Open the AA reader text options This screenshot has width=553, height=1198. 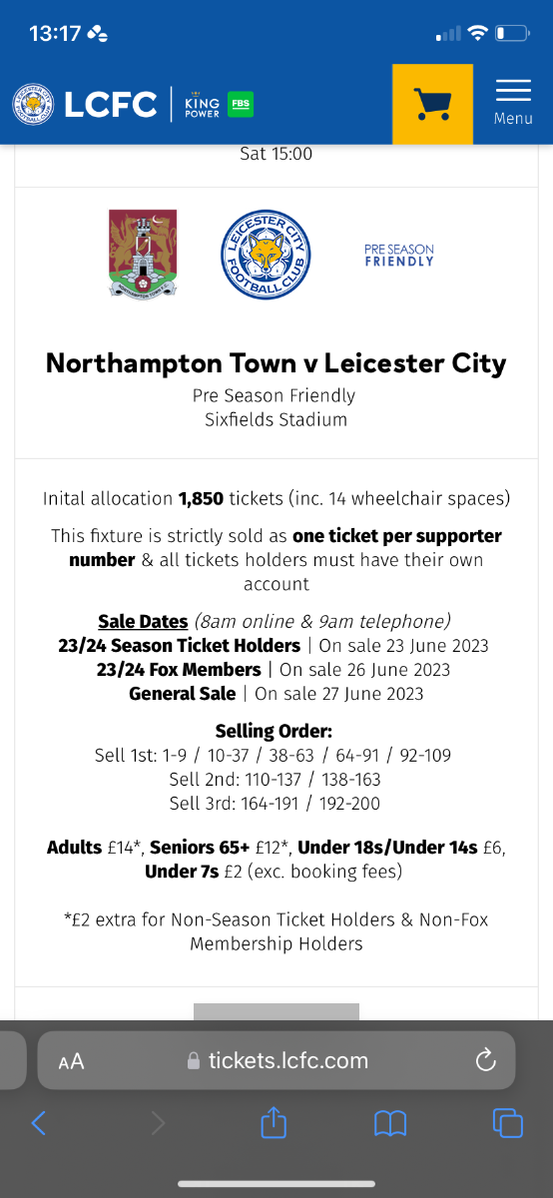(71, 1061)
